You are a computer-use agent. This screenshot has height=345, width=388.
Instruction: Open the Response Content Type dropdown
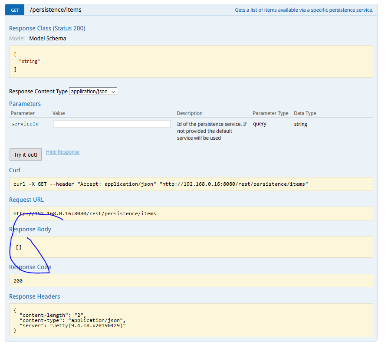(x=93, y=92)
